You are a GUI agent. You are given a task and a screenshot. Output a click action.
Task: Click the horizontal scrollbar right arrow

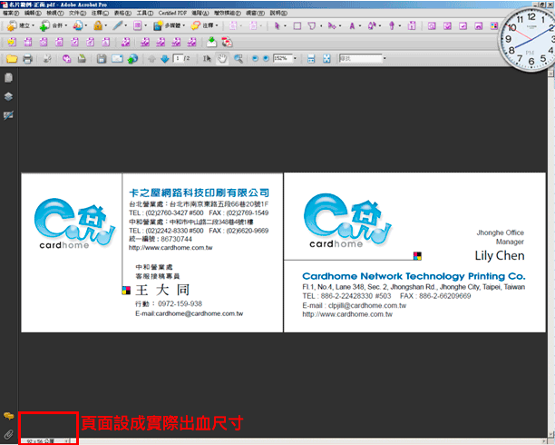tap(544, 441)
